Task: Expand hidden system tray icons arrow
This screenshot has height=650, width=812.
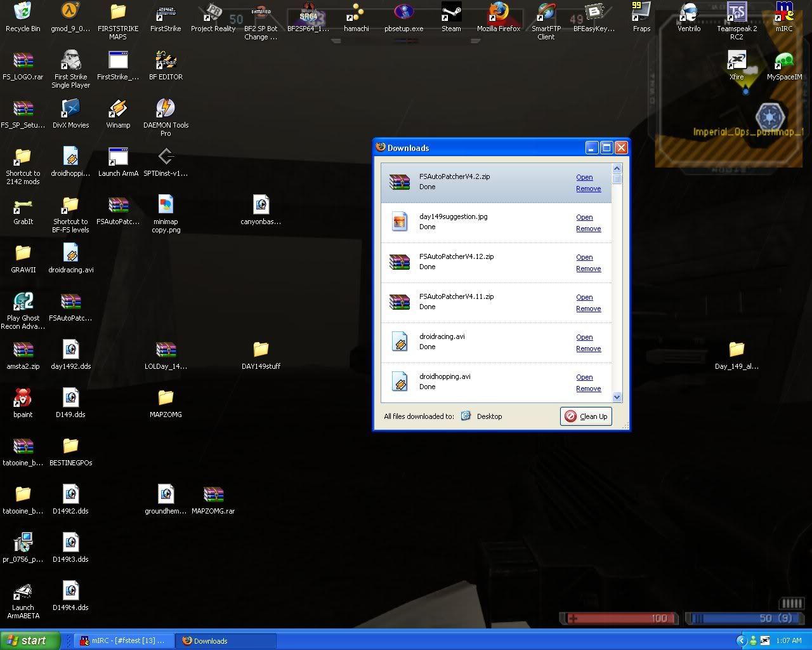Action: pos(741,640)
